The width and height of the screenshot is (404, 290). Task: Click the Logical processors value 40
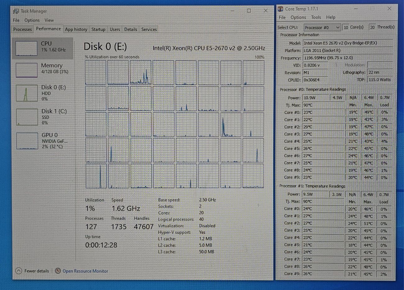coord(201,219)
